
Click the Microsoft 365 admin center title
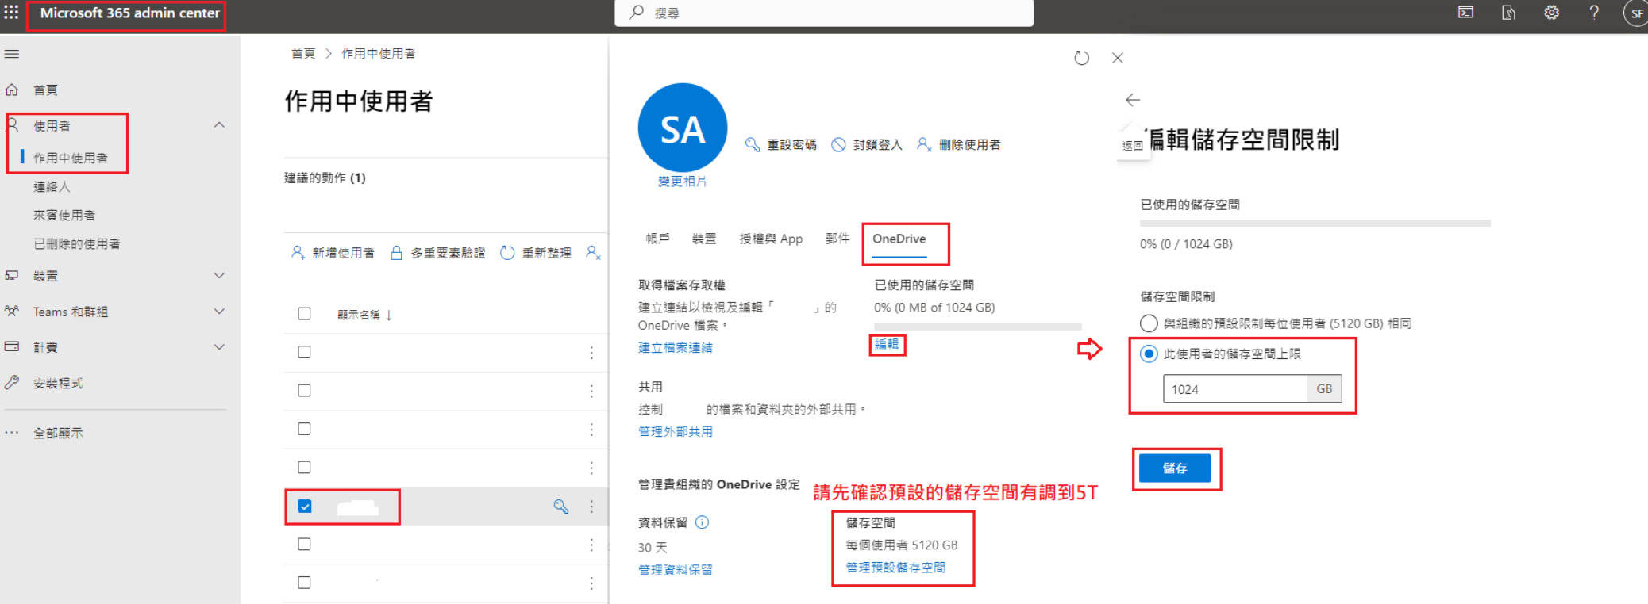click(130, 13)
